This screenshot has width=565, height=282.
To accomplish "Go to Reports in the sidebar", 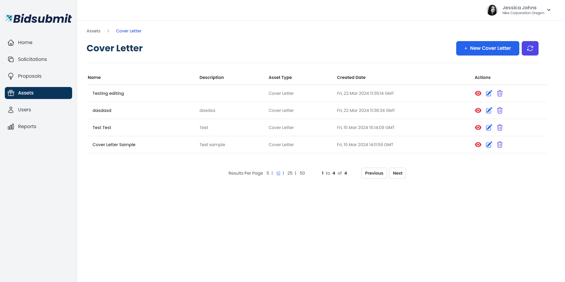I will 27,127.
